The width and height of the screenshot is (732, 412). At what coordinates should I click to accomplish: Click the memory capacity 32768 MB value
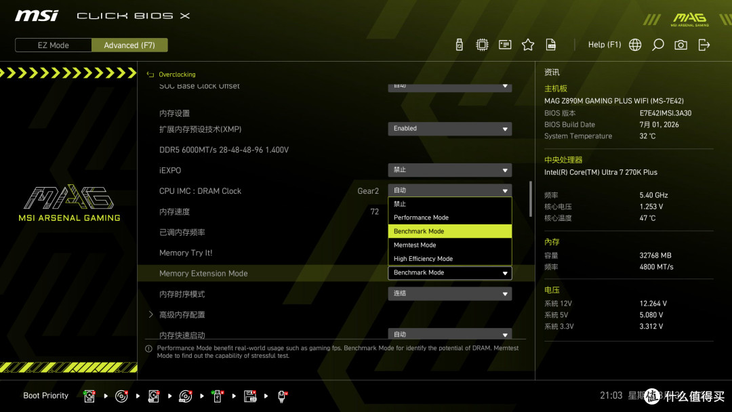click(x=655, y=255)
